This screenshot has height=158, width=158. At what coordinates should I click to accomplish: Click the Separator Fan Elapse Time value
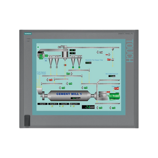[88, 63]
